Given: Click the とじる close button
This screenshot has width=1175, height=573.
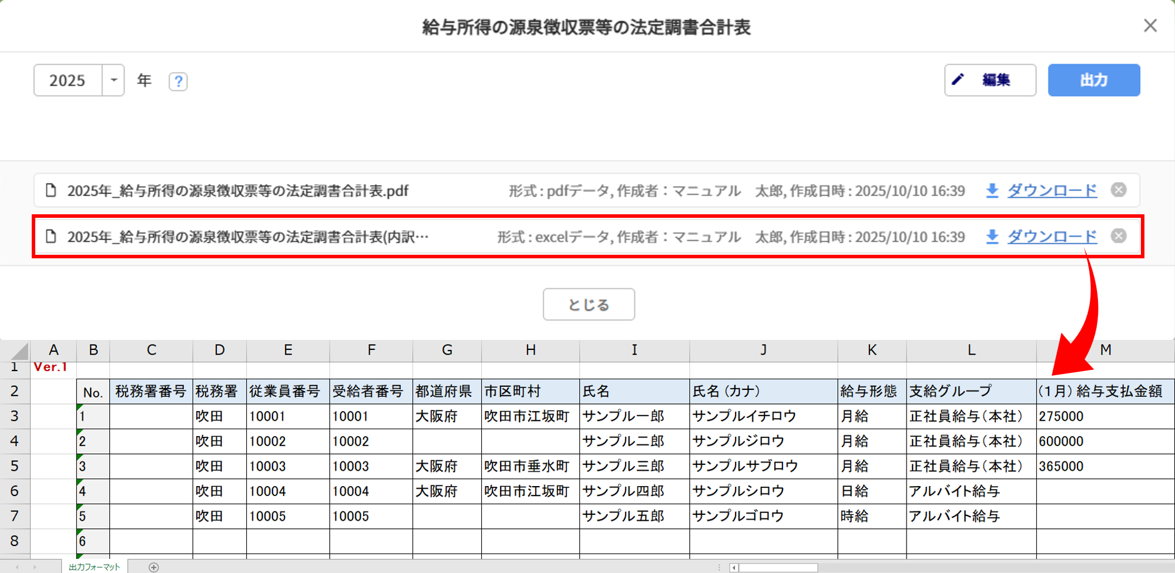Looking at the screenshot, I should (589, 304).
